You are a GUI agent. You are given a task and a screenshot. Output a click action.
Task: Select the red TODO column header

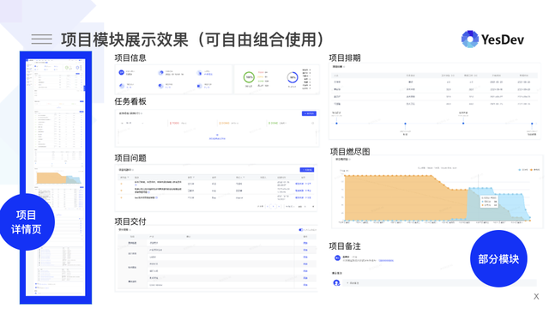[x=175, y=123]
